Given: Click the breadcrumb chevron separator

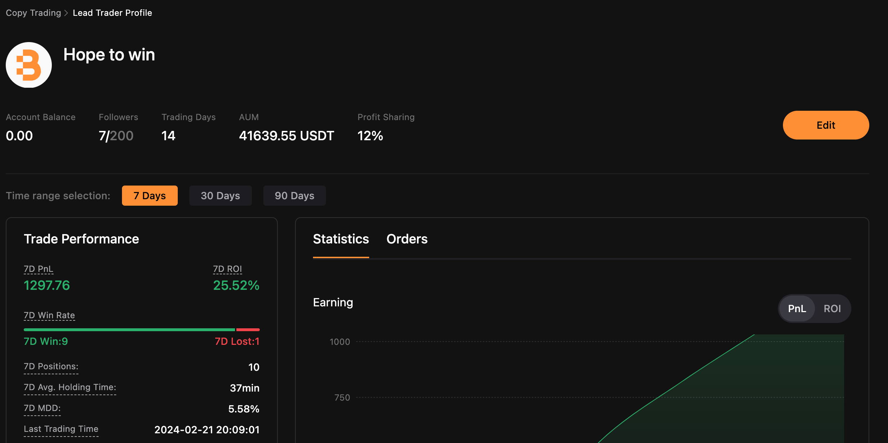Looking at the screenshot, I should click(x=66, y=13).
